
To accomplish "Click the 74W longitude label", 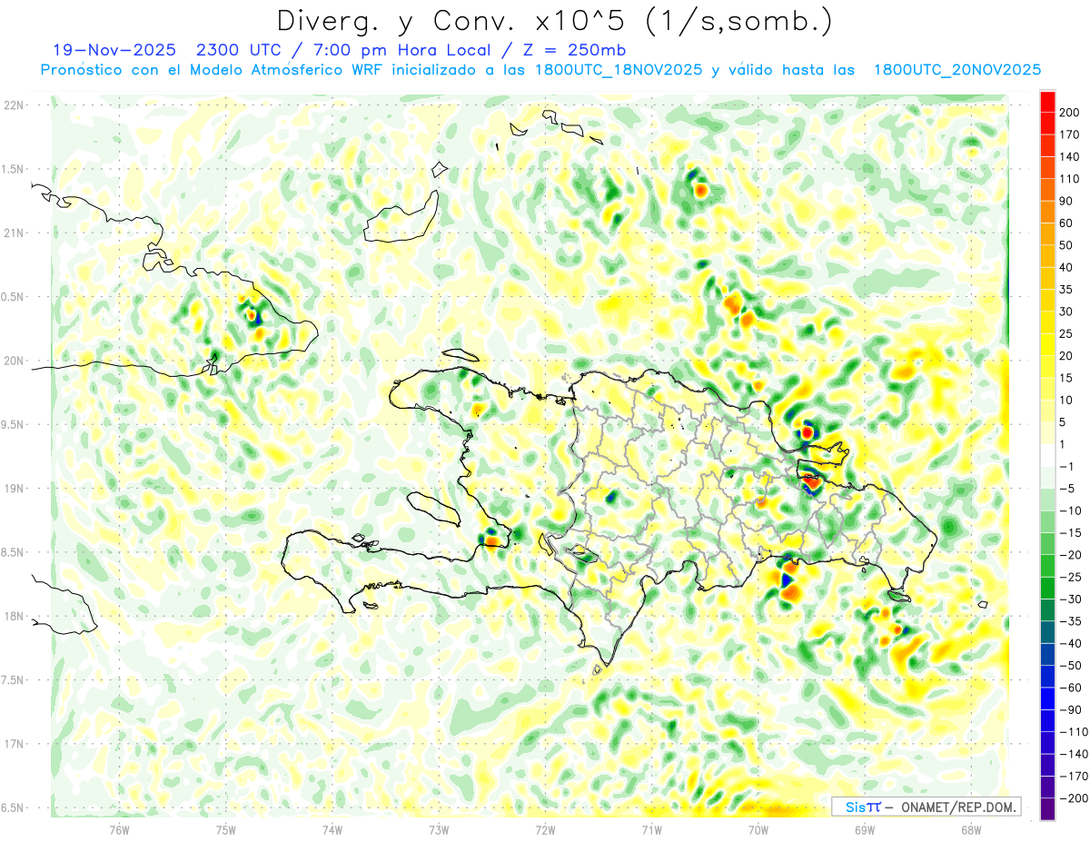I will pyautogui.click(x=332, y=829).
